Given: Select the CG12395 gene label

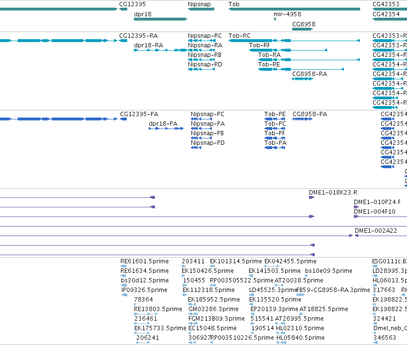Looking at the screenshot, I should pyautogui.click(x=132, y=4).
